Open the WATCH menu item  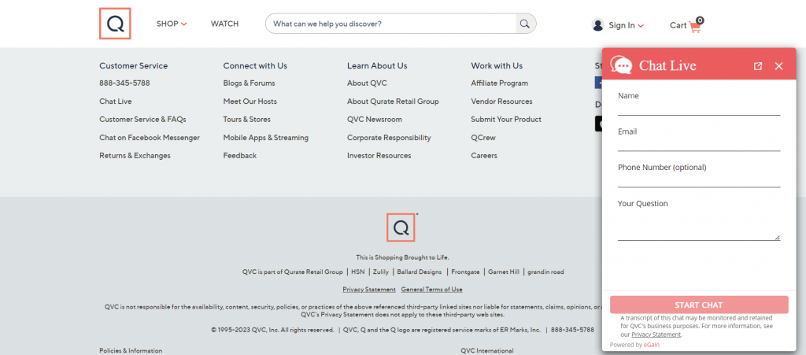[x=224, y=24]
